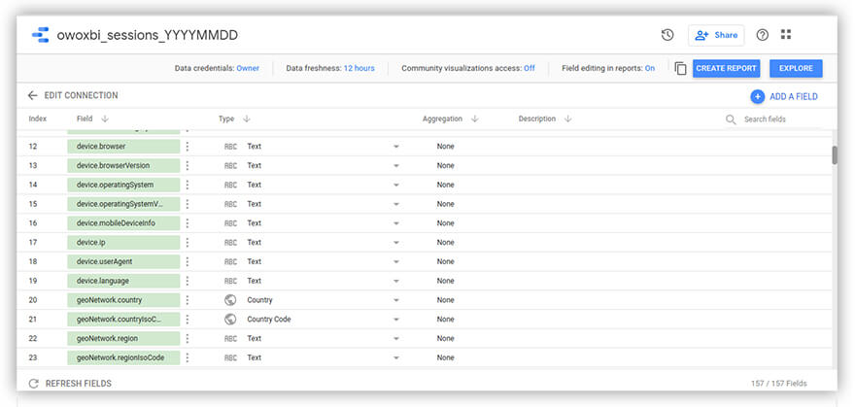
Task: Open three-dot menu for device.ip
Action: pos(187,242)
